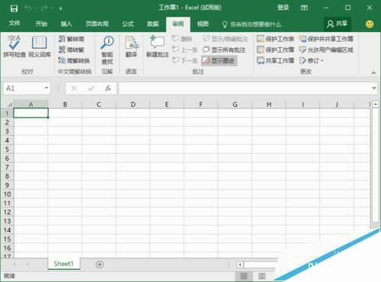Click the Tell Me search box (告诉我你想要做什么)
The width and height of the screenshot is (381, 282).
(251, 24)
